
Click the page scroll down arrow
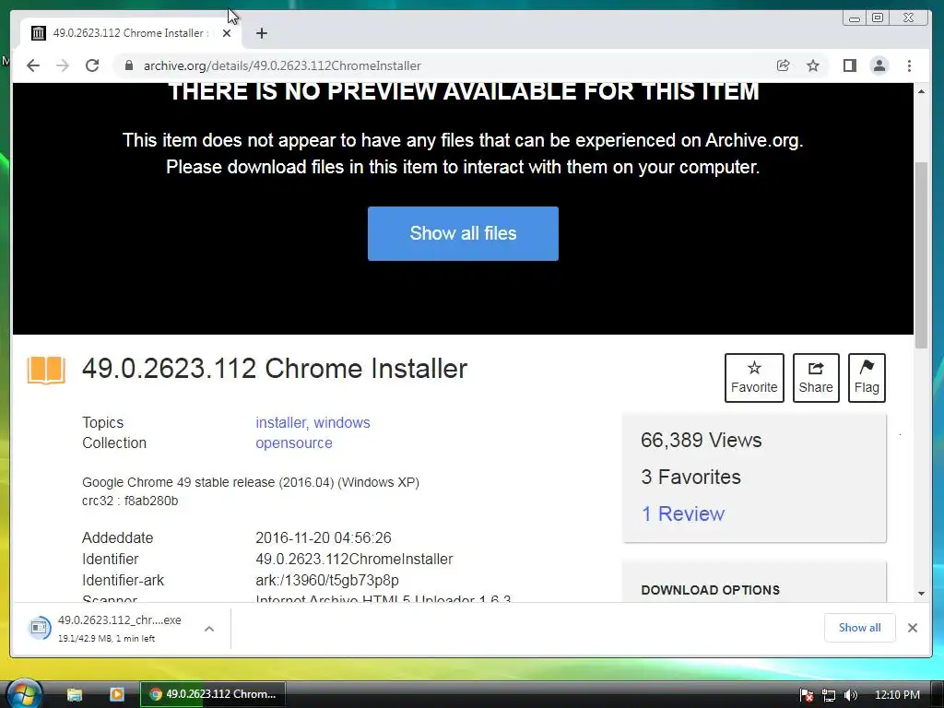921,594
